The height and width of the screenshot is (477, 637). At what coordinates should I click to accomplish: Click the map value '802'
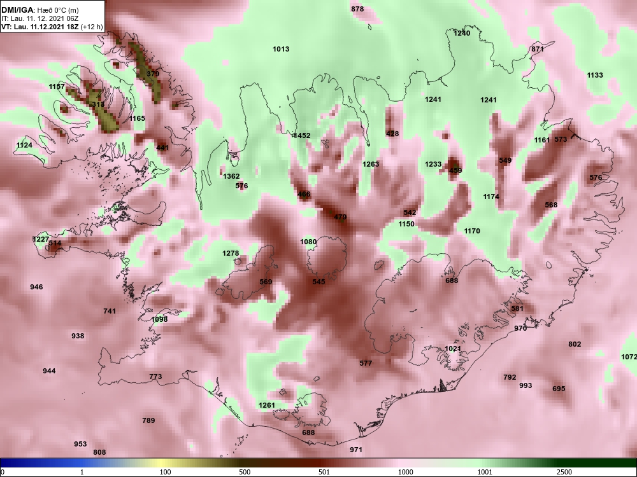(x=575, y=344)
